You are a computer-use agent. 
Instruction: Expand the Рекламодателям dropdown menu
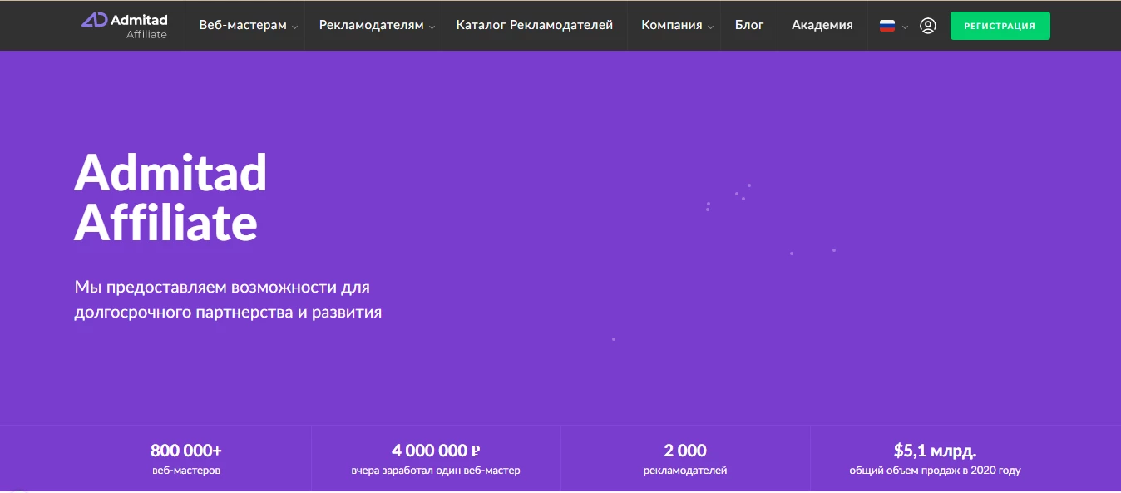377,25
